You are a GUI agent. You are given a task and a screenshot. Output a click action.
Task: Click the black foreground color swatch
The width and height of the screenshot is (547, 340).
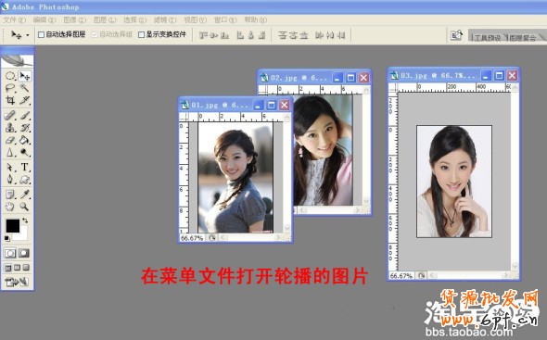[13, 226]
